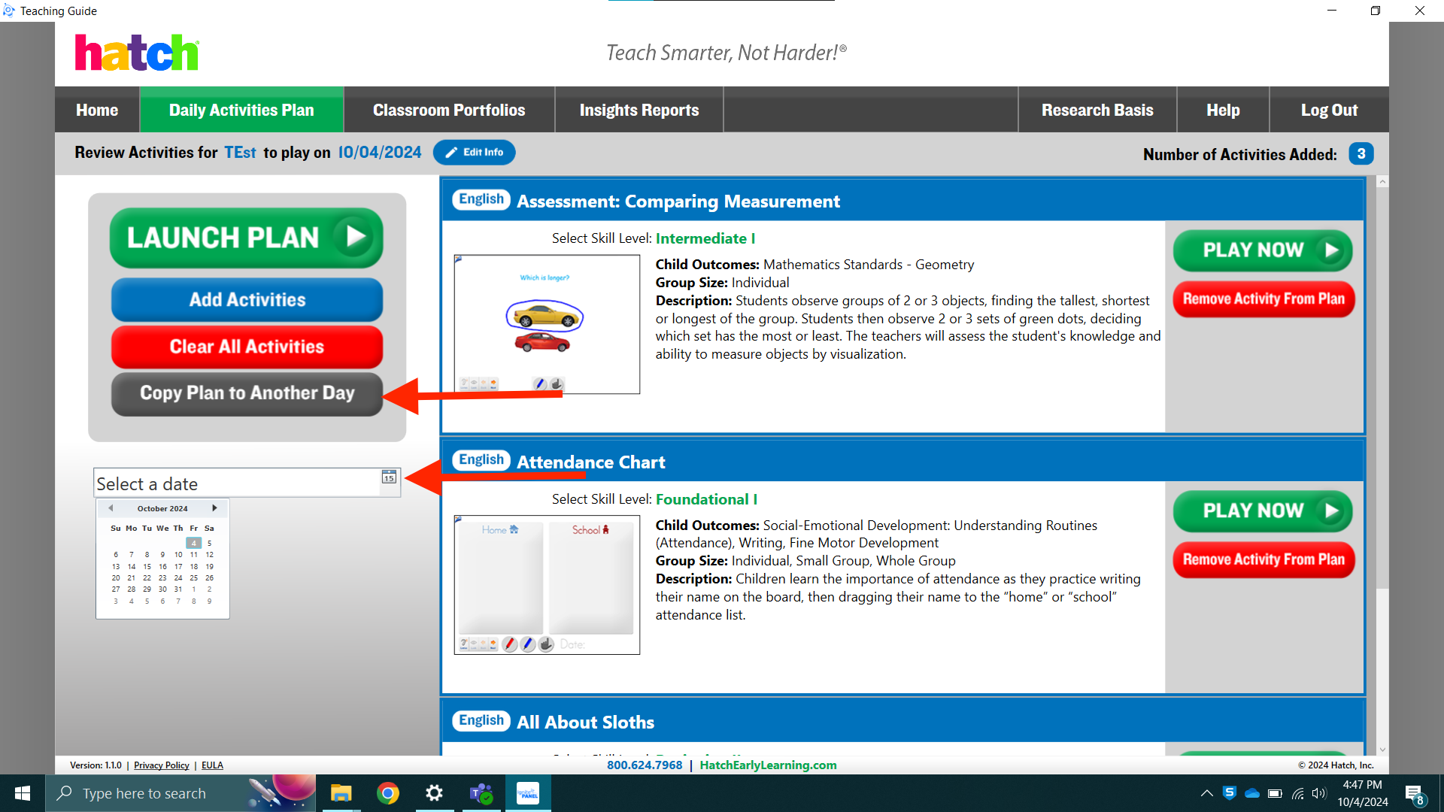Click the 800.624.7968 phone number
The width and height of the screenshot is (1444, 812).
(645, 765)
